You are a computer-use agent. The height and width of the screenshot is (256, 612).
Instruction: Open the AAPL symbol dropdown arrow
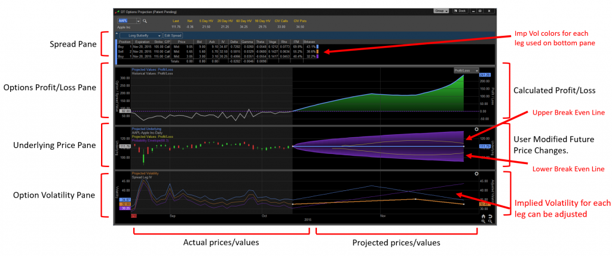click(139, 21)
